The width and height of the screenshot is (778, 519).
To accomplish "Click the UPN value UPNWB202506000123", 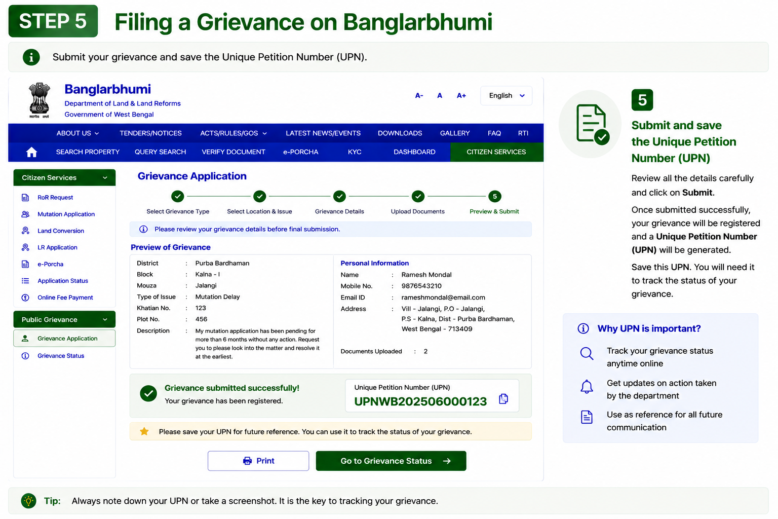I will coord(420,402).
